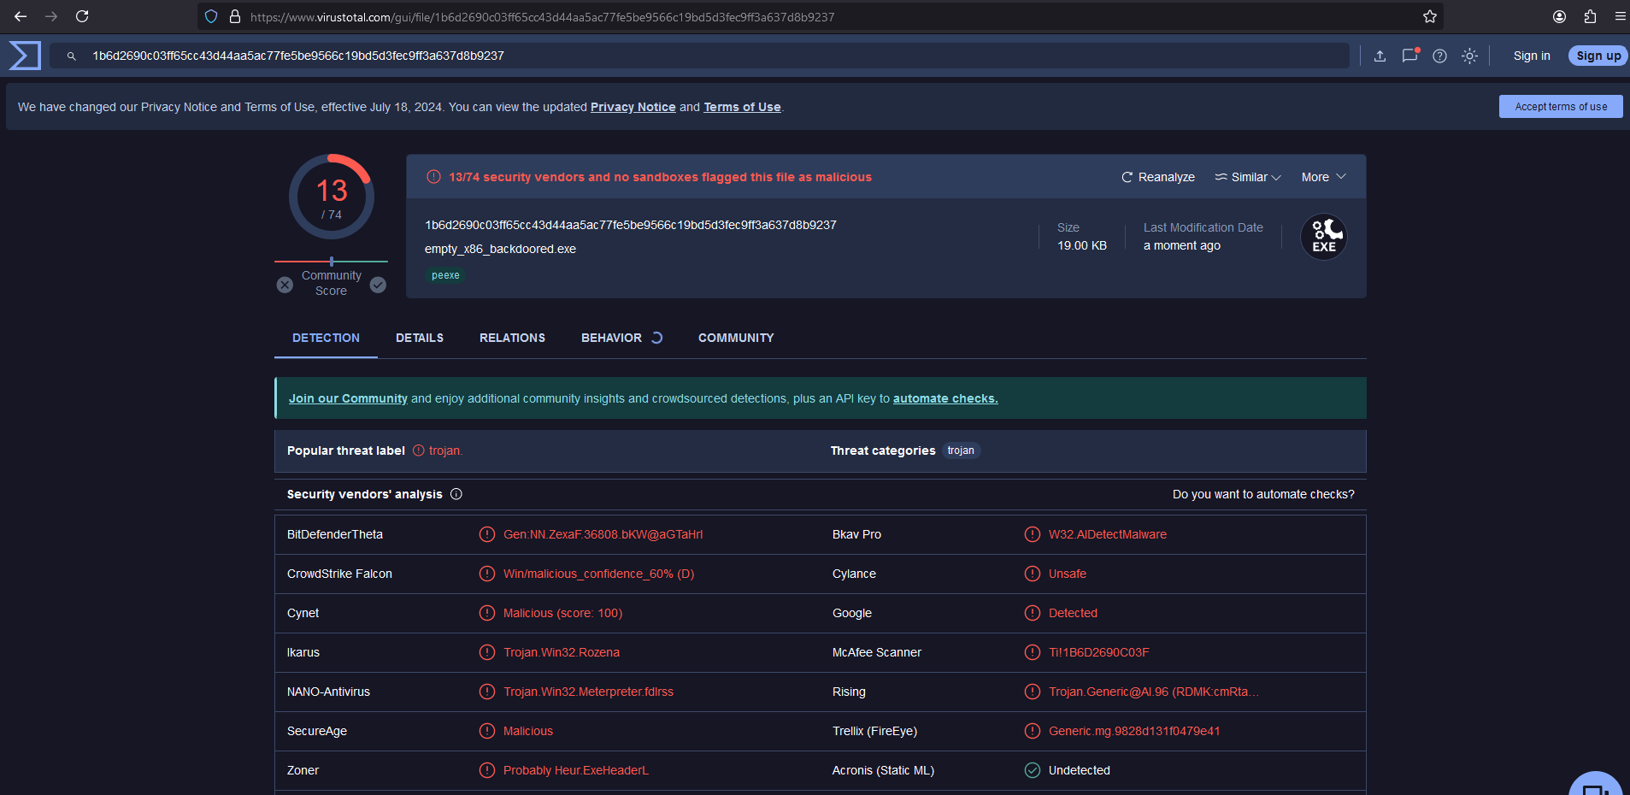Vote malicious with the community X icon
Image resolution: width=1630 pixels, height=795 pixels.
click(x=285, y=285)
